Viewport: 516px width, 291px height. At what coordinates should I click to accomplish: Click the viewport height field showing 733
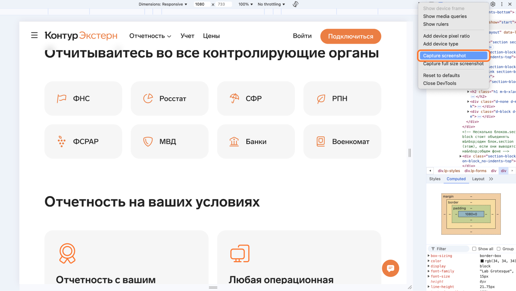click(225, 4)
